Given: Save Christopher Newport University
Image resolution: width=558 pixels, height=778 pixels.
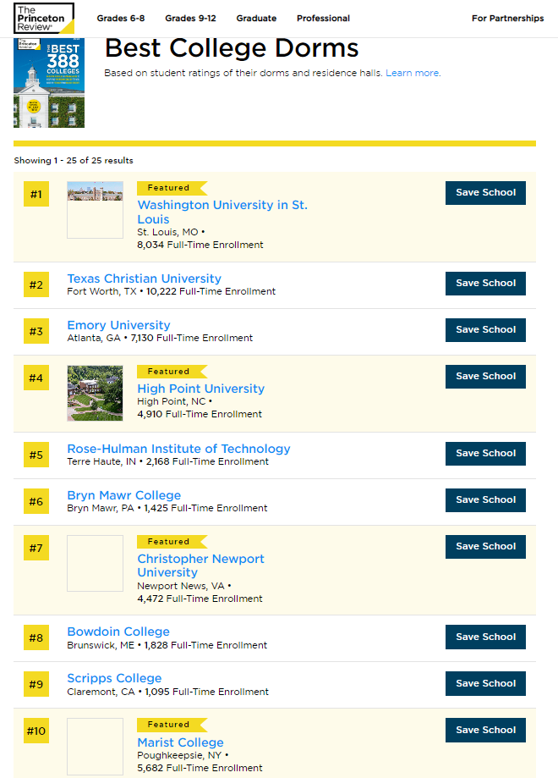Looking at the screenshot, I should click(485, 547).
